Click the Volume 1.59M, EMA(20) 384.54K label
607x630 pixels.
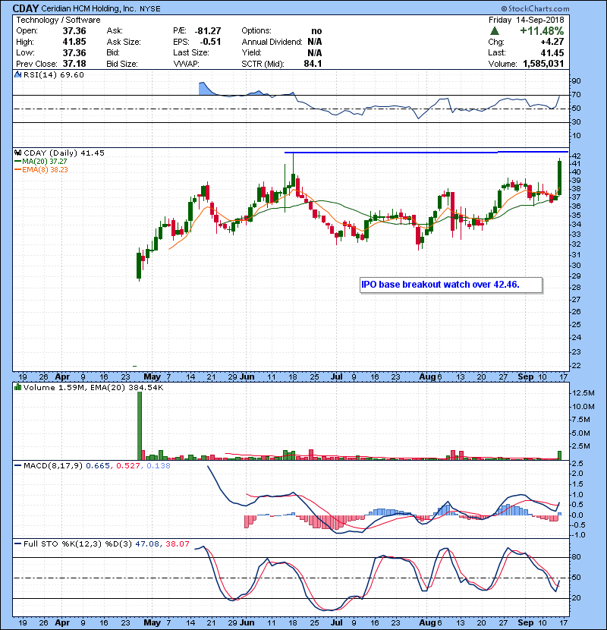click(x=93, y=387)
